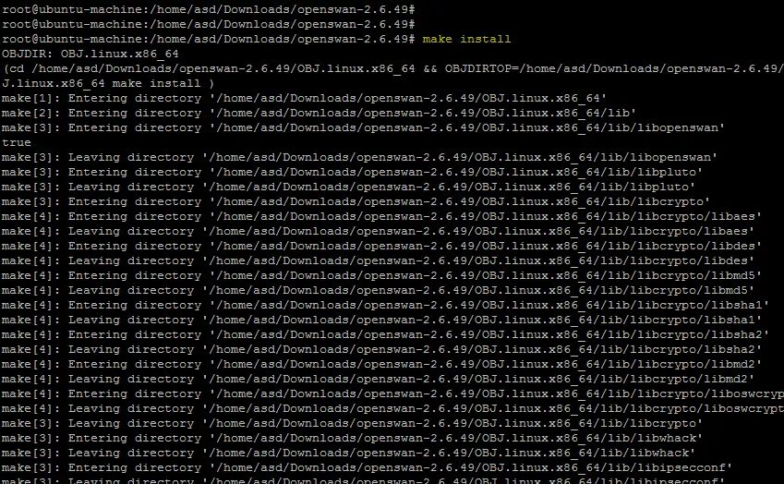784x484 pixels.
Task: Click the Leaving directory libwhack line
Action: (348, 453)
